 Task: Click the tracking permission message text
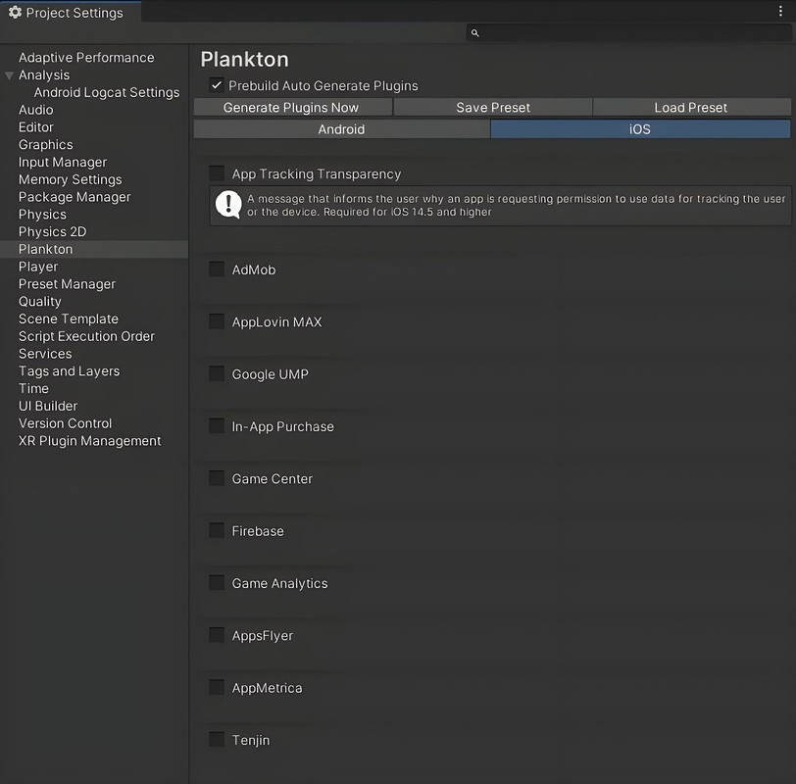(516, 205)
